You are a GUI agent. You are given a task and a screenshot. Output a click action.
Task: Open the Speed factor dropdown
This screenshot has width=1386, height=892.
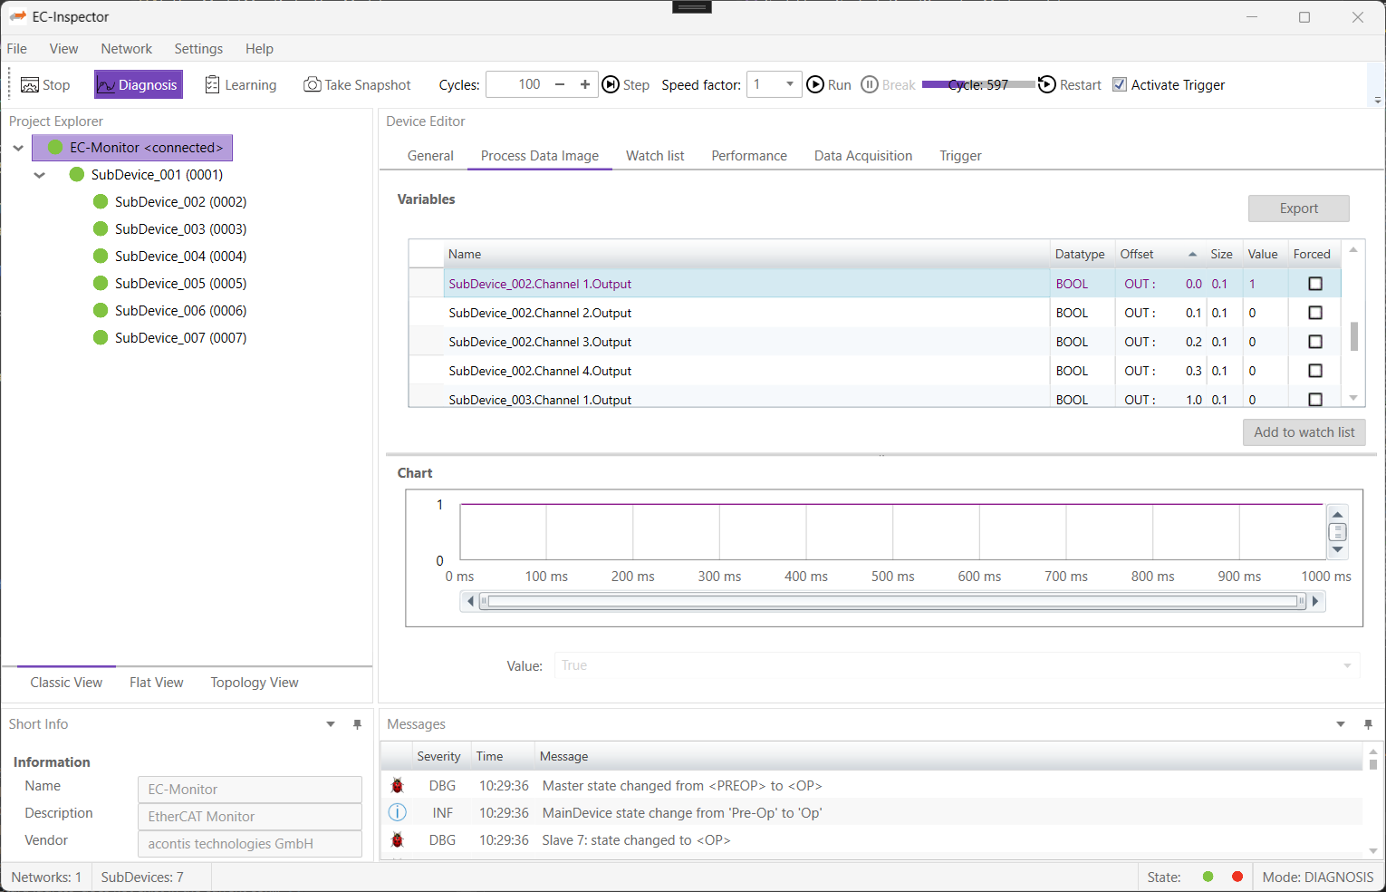point(788,84)
